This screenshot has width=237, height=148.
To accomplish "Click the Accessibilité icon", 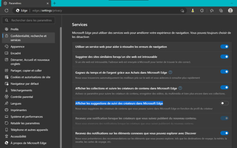I will click(x=6, y=136).
